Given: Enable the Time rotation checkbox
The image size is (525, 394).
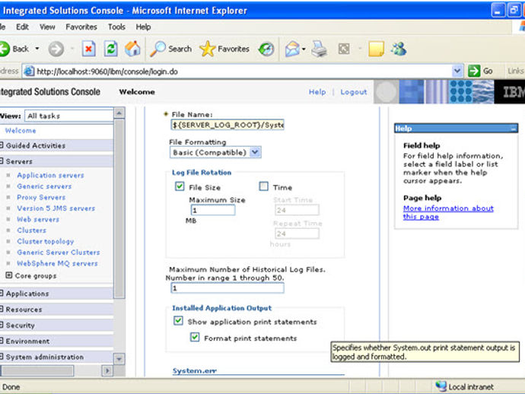Looking at the screenshot, I should (264, 186).
